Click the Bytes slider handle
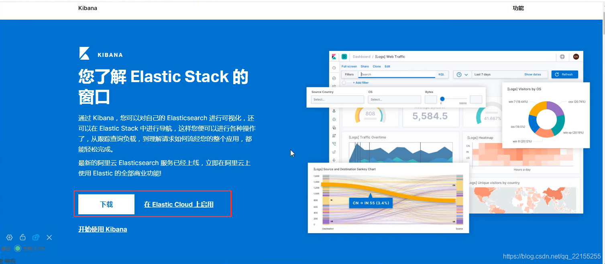 click(x=442, y=99)
